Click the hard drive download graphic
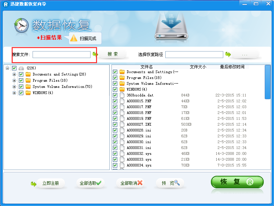274x206 pixels. tap(171, 26)
